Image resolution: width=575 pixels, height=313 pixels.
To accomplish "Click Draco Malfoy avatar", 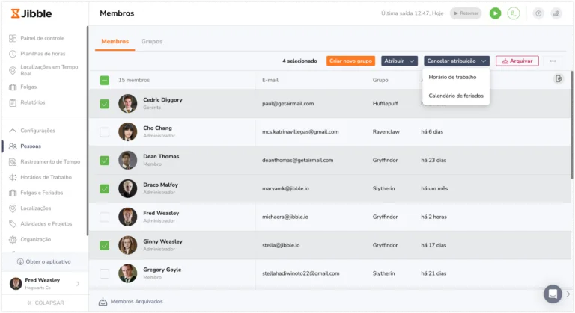I will [127, 188].
